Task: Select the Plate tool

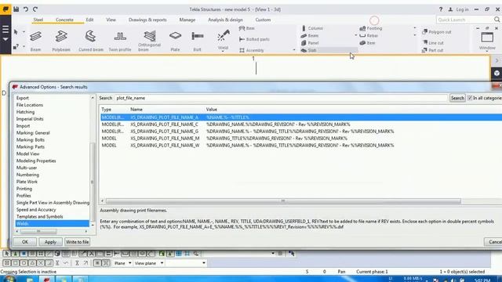Action: (x=175, y=41)
